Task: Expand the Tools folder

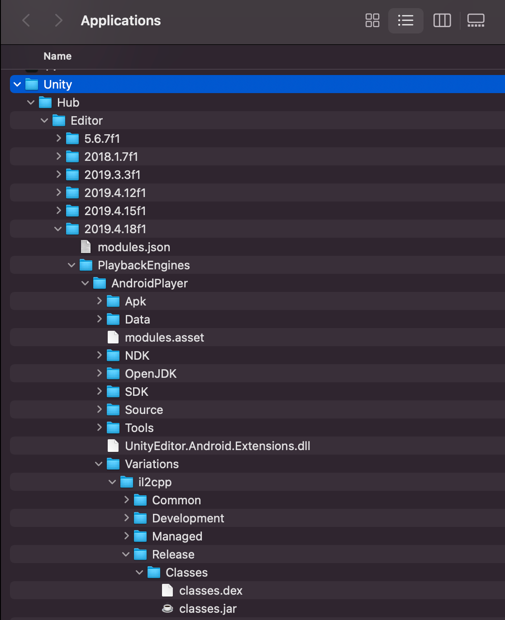Action: click(x=99, y=427)
